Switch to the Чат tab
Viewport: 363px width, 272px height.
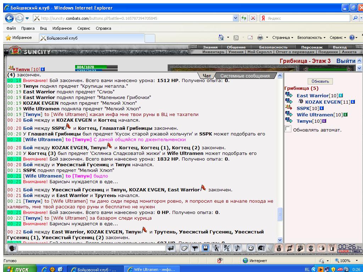pos(207,76)
